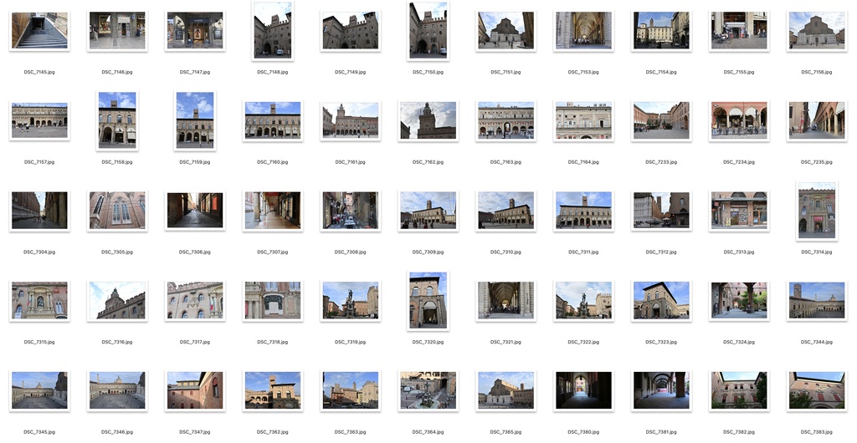Select the DSC_7145.jpg staircase thumbnail
857x443 pixels.
(39, 31)
